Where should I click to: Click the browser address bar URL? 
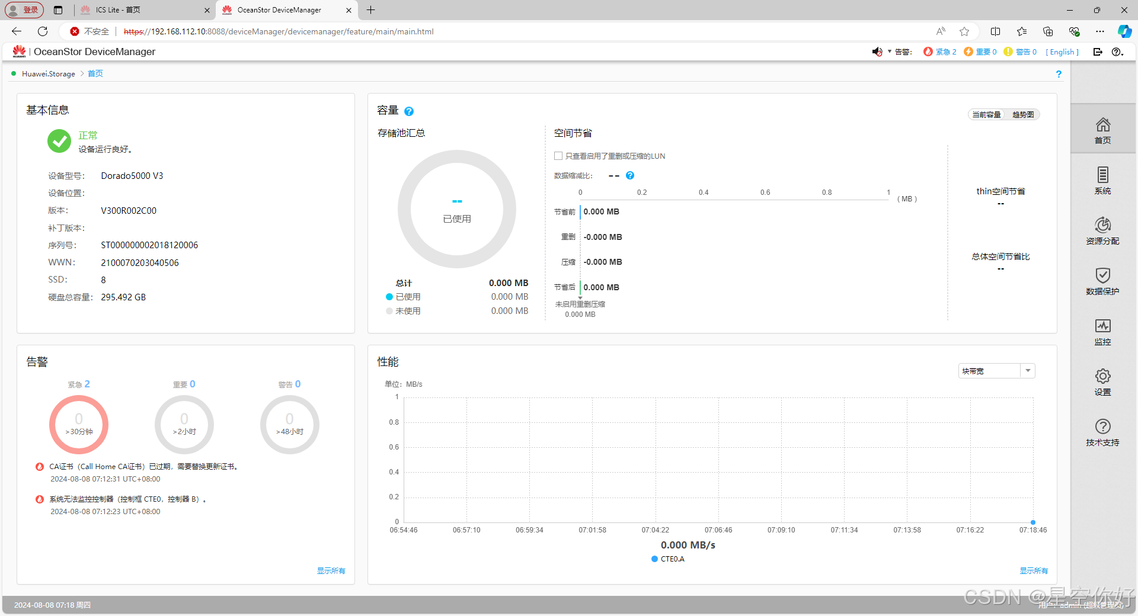coord(279,31)
